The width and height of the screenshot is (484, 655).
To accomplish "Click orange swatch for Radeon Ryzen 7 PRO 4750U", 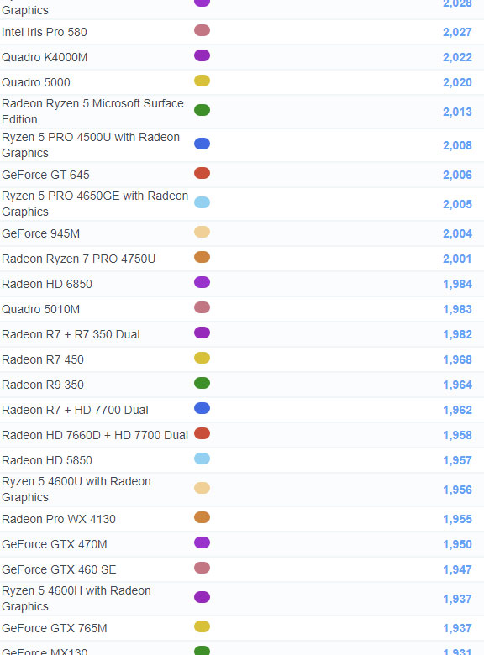I will 202,257.
